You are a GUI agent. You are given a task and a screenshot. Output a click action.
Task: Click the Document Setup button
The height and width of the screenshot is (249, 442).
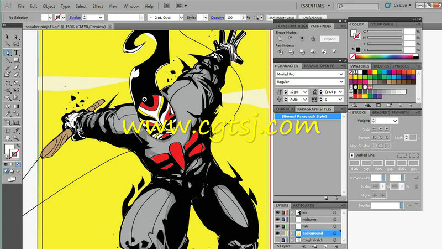[x=281, y=18]
